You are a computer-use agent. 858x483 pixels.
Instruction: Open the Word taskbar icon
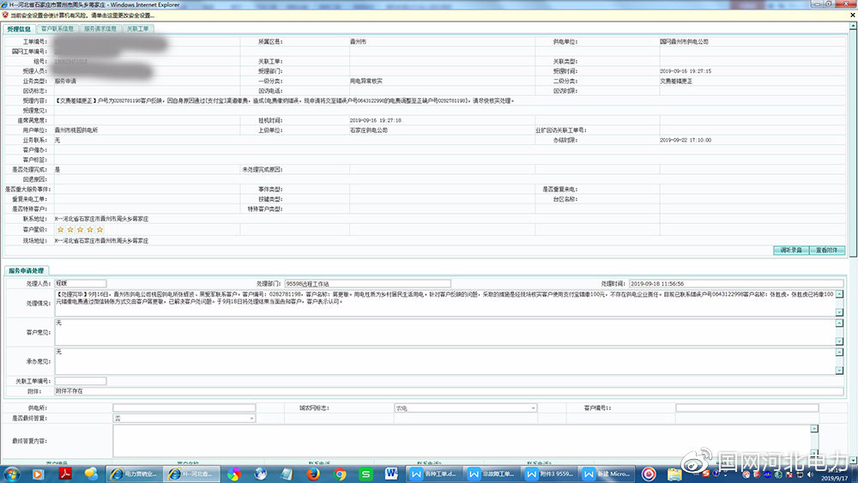(x=391, y=474)
